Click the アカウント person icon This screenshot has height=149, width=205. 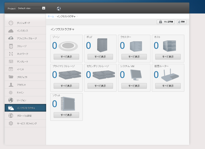click(x=10, y=85)
